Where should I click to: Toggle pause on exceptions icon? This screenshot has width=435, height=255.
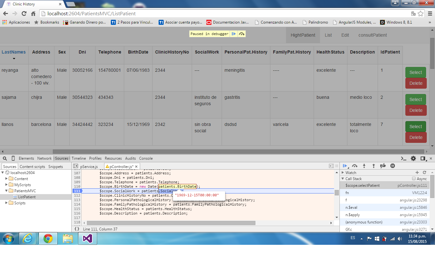click(393, 166)
